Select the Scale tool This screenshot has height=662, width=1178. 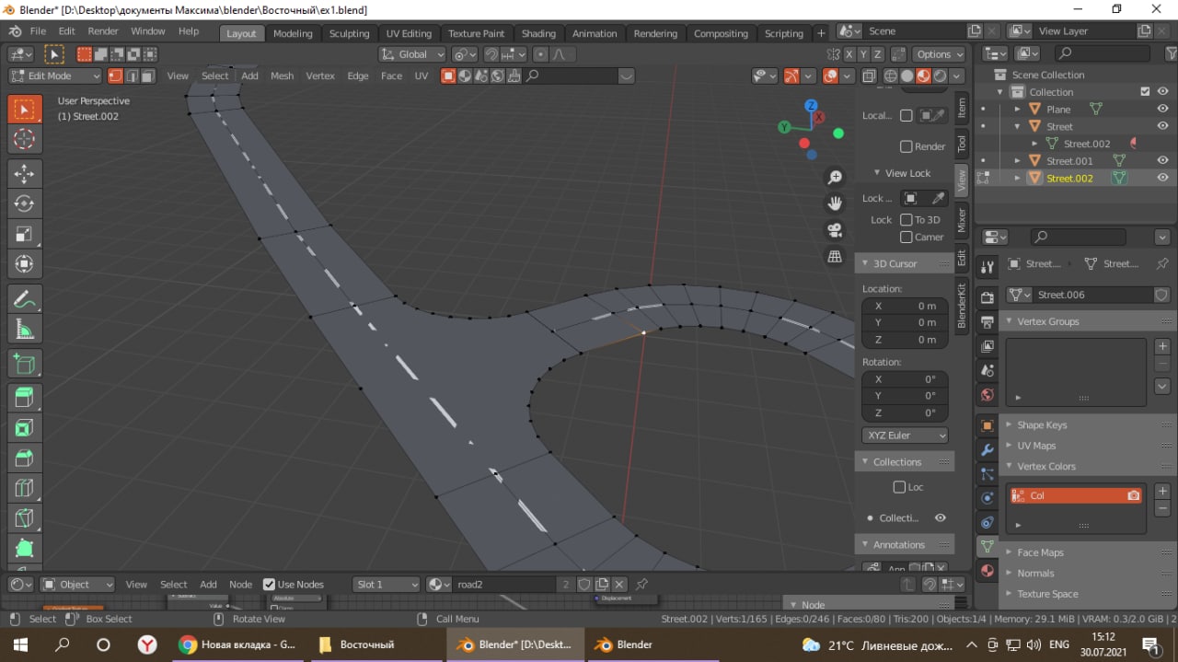25,235
